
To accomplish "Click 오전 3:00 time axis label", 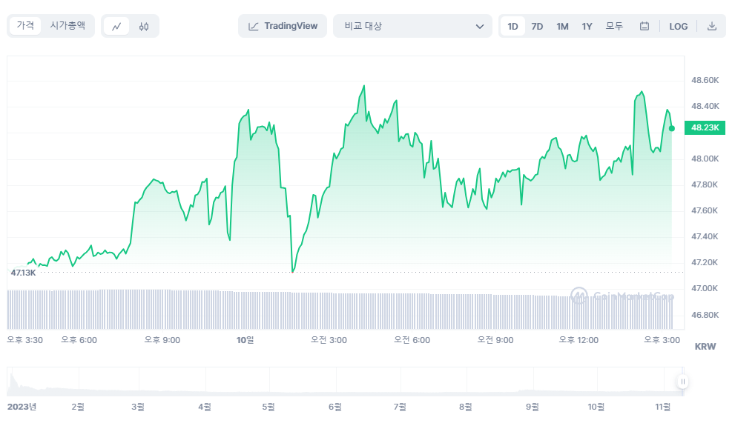I will click(329, 340).
